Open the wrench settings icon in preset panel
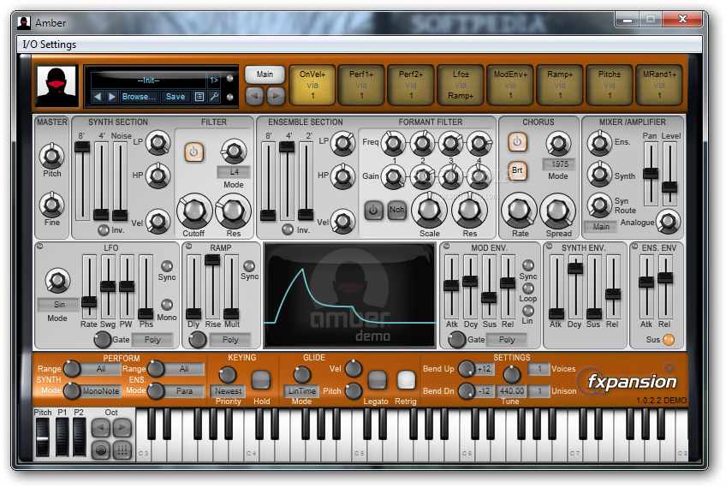 [x=214, y=97]
